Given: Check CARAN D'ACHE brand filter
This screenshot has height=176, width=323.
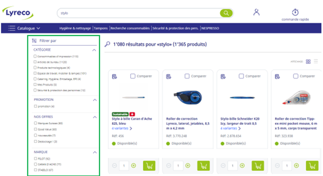Looking at the screenshot, I should click(35, 164).
